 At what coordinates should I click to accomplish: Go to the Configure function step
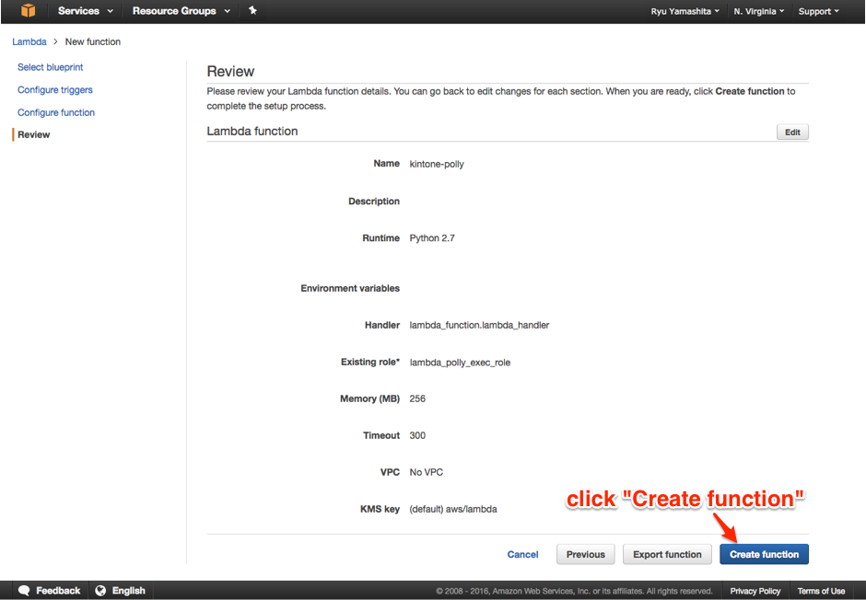tap(56, 112)
